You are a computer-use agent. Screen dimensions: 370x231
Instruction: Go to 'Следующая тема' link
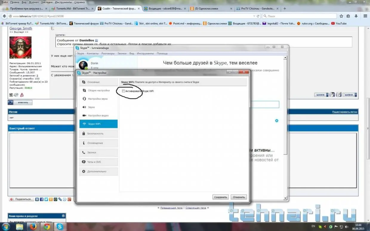(196, 208)
